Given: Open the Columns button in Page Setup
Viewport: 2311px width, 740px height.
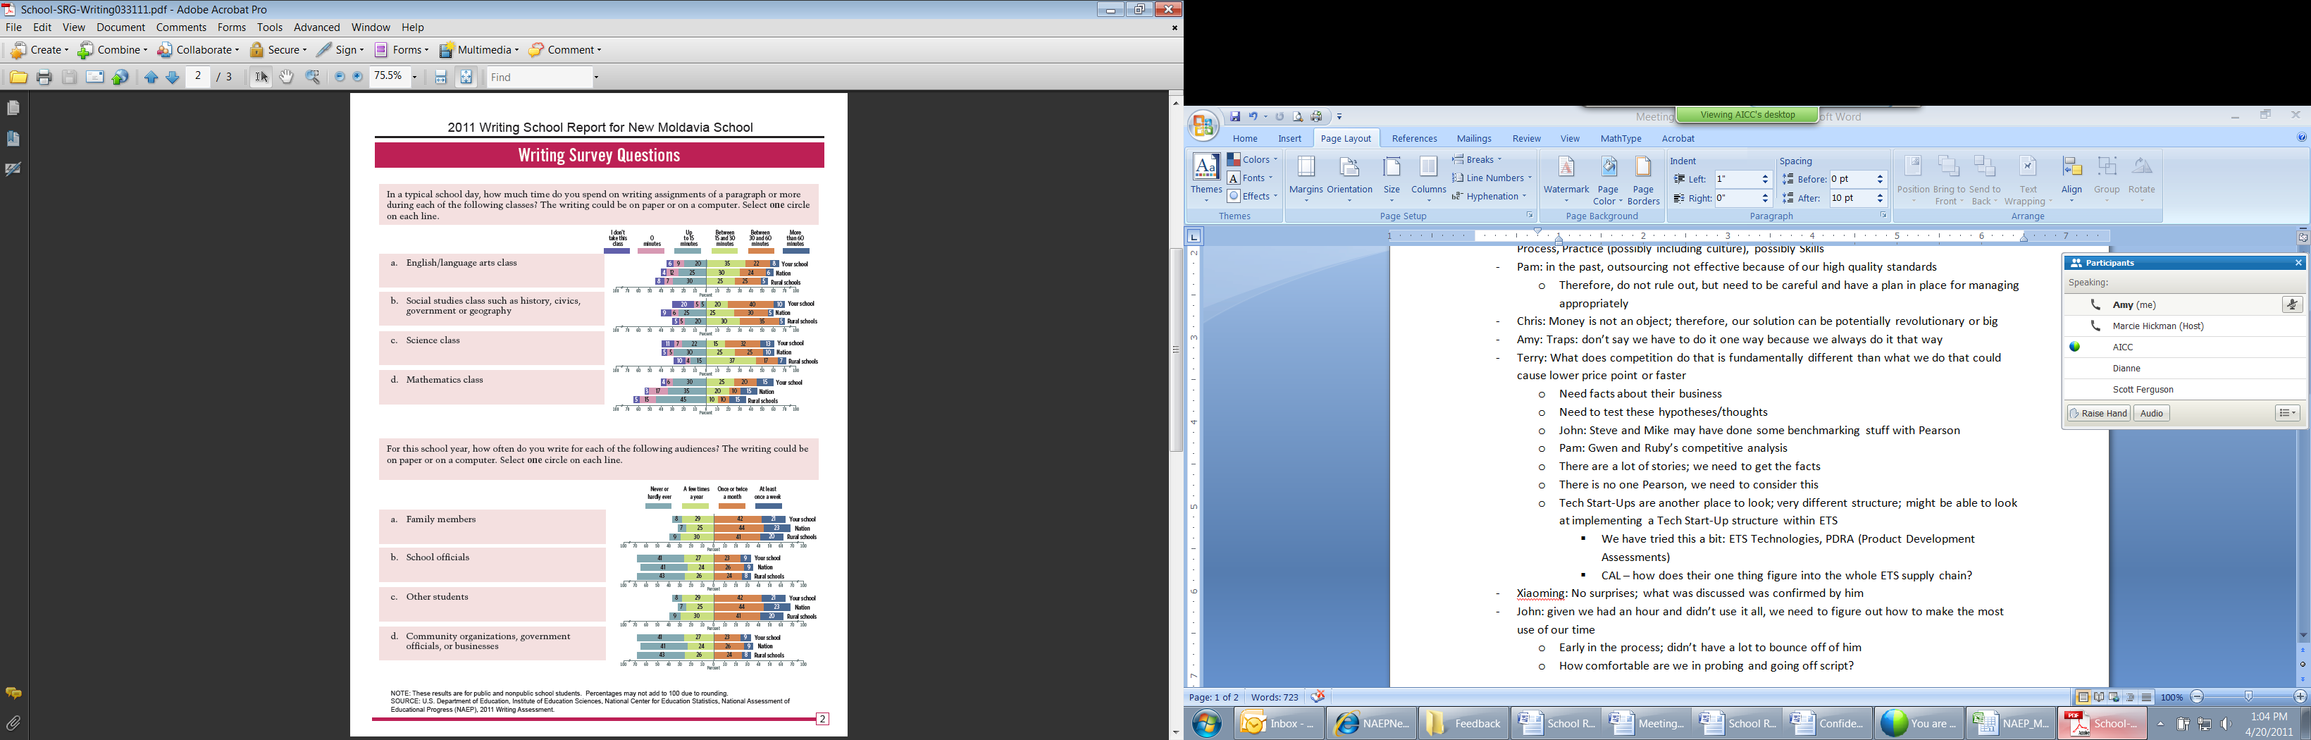Looking at the screenshot, I should tap(1428, 180).
